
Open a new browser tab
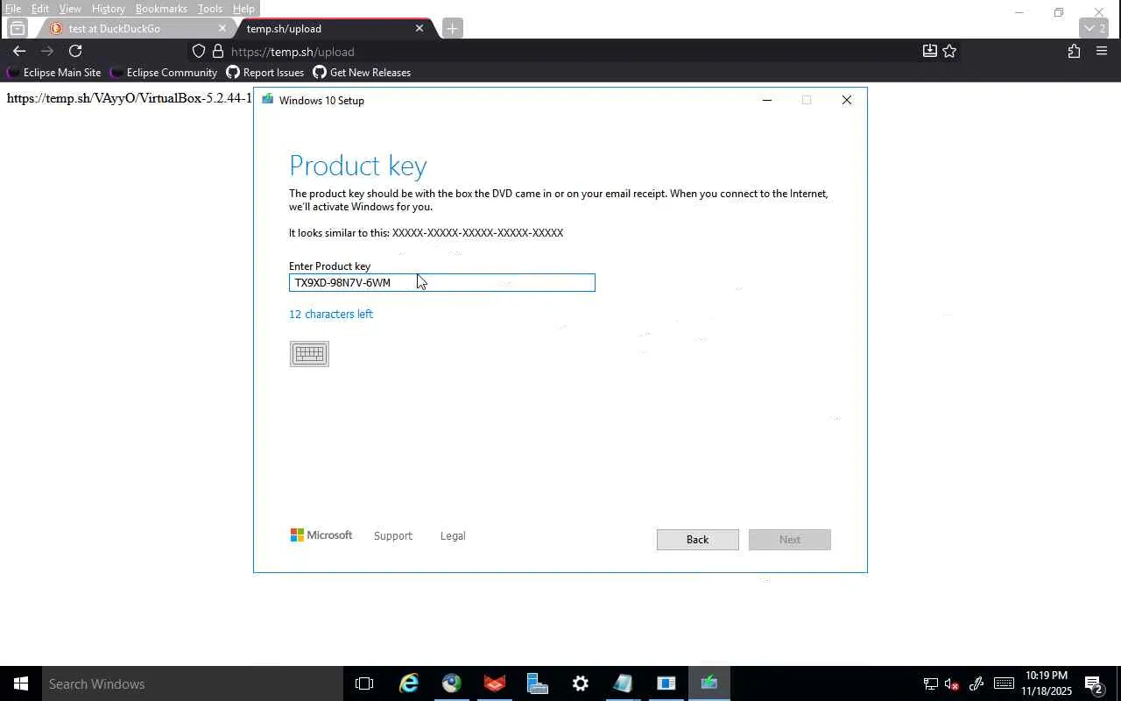click(452, 29)
